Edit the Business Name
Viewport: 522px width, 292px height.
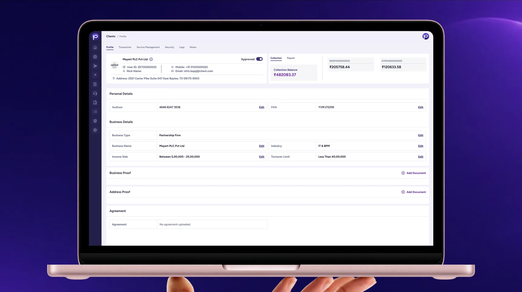[x=262, y=146]
